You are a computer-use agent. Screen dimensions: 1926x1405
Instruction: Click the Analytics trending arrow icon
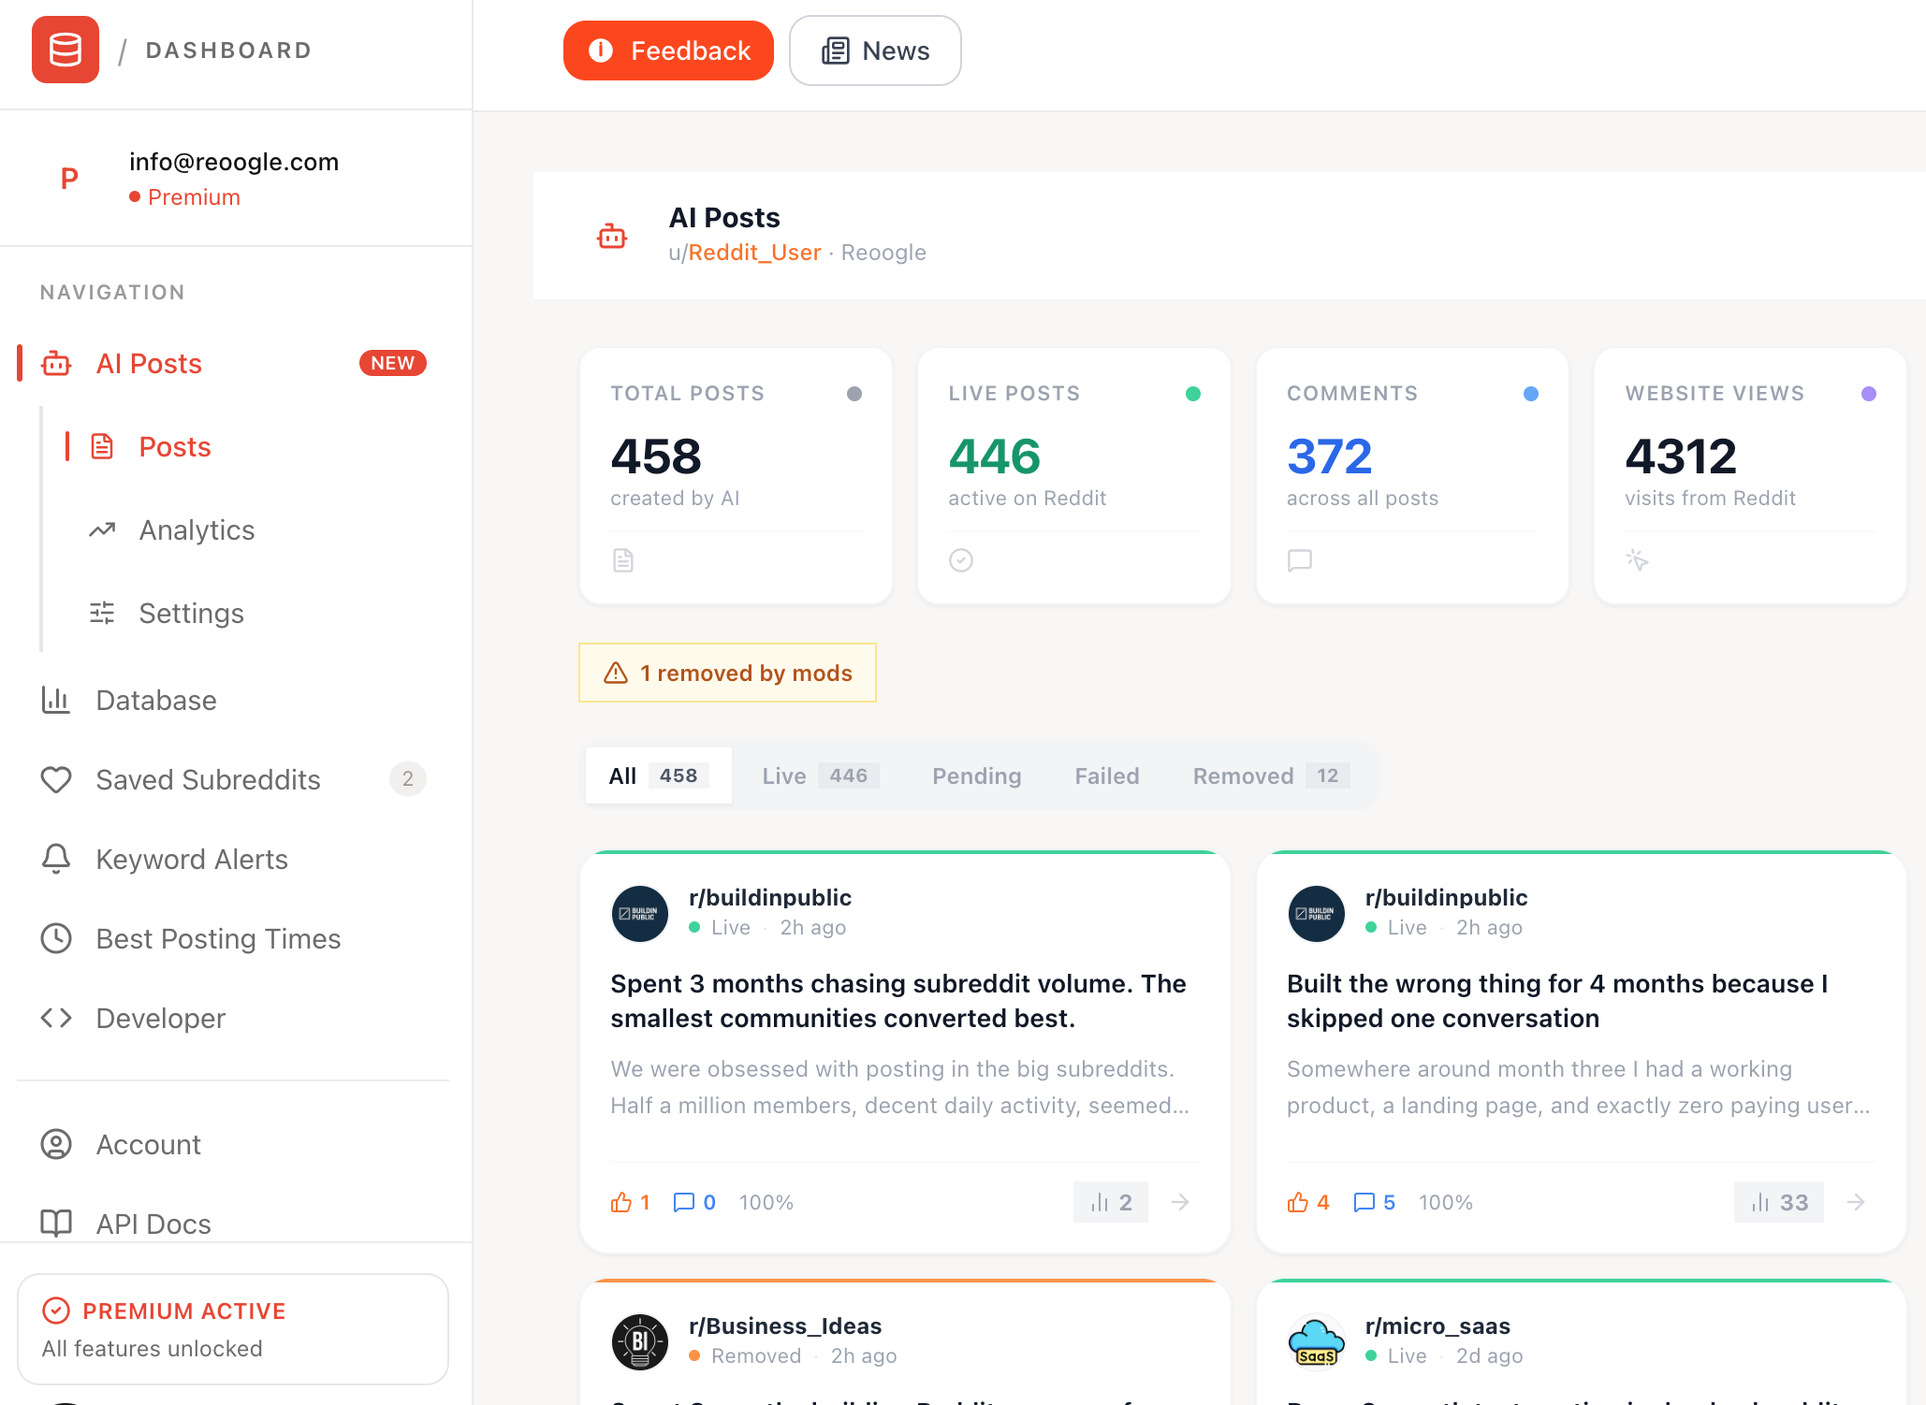click(x=102, y=529)
